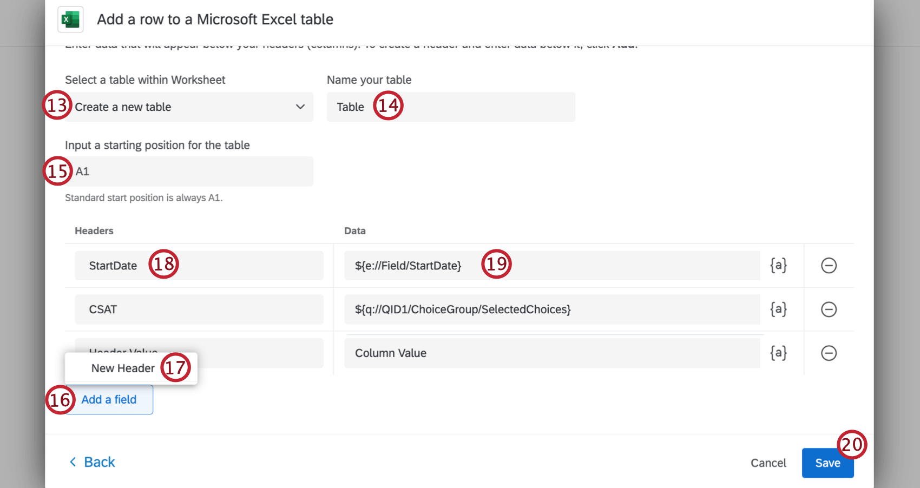Save the Excel row configuration
Screen dimensions: 920x488
tap(827, 463)
